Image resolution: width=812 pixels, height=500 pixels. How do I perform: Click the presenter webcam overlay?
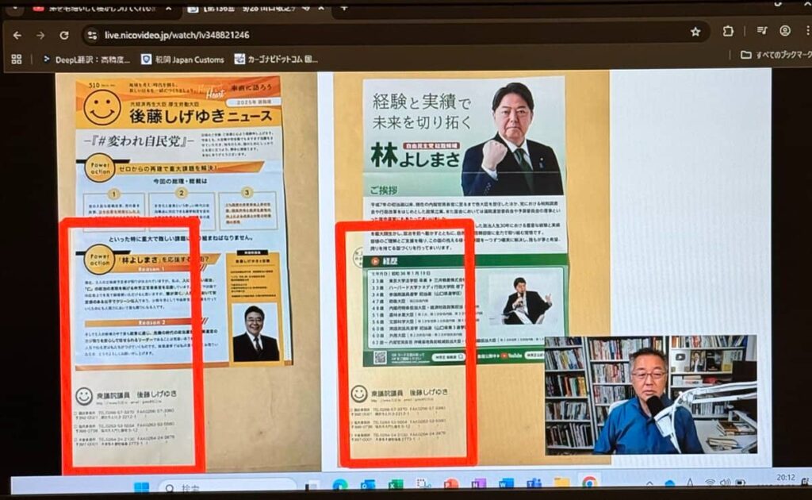pos(651,394)
